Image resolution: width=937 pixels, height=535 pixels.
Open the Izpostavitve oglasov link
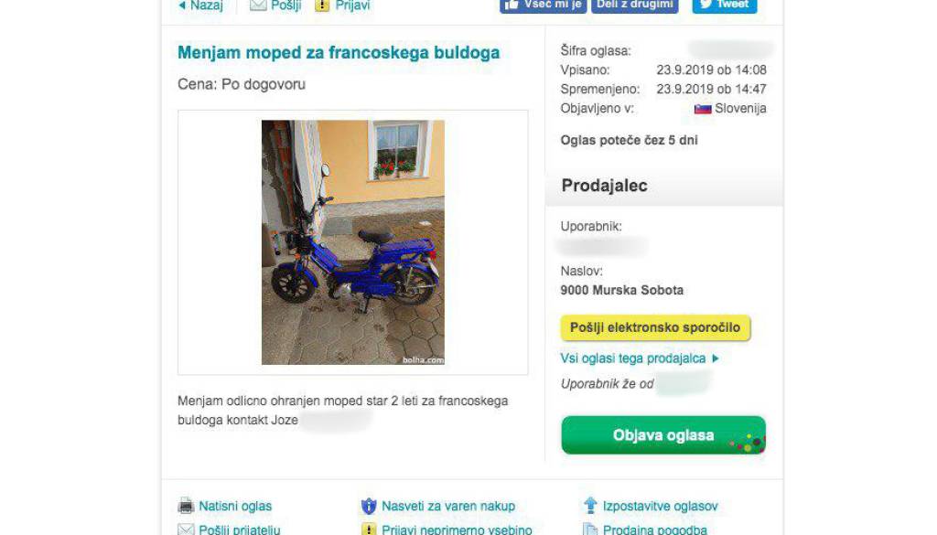pyautogui.click(x=661, y=507)
